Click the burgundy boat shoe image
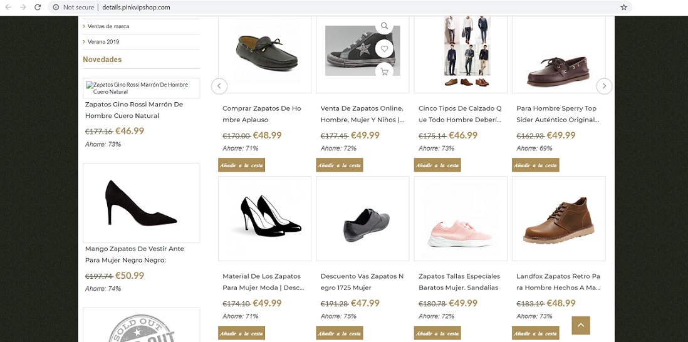 pos(558,54)
